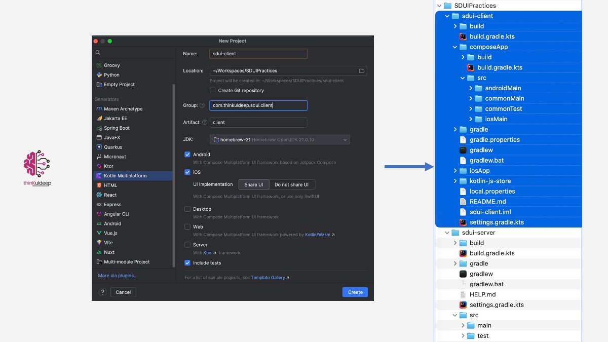Click the Create button
This screenshot has width=608, height=342.
click(x=355, y=292)
